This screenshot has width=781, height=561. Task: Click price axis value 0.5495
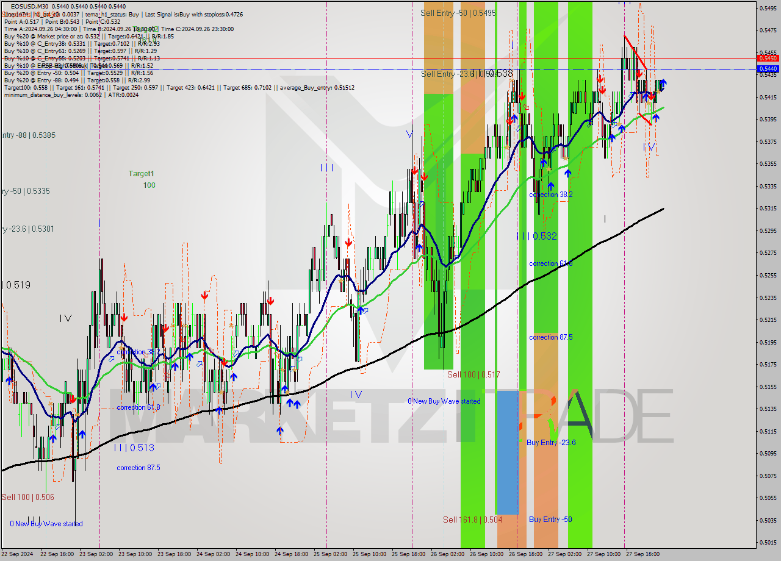coord(767,8)
